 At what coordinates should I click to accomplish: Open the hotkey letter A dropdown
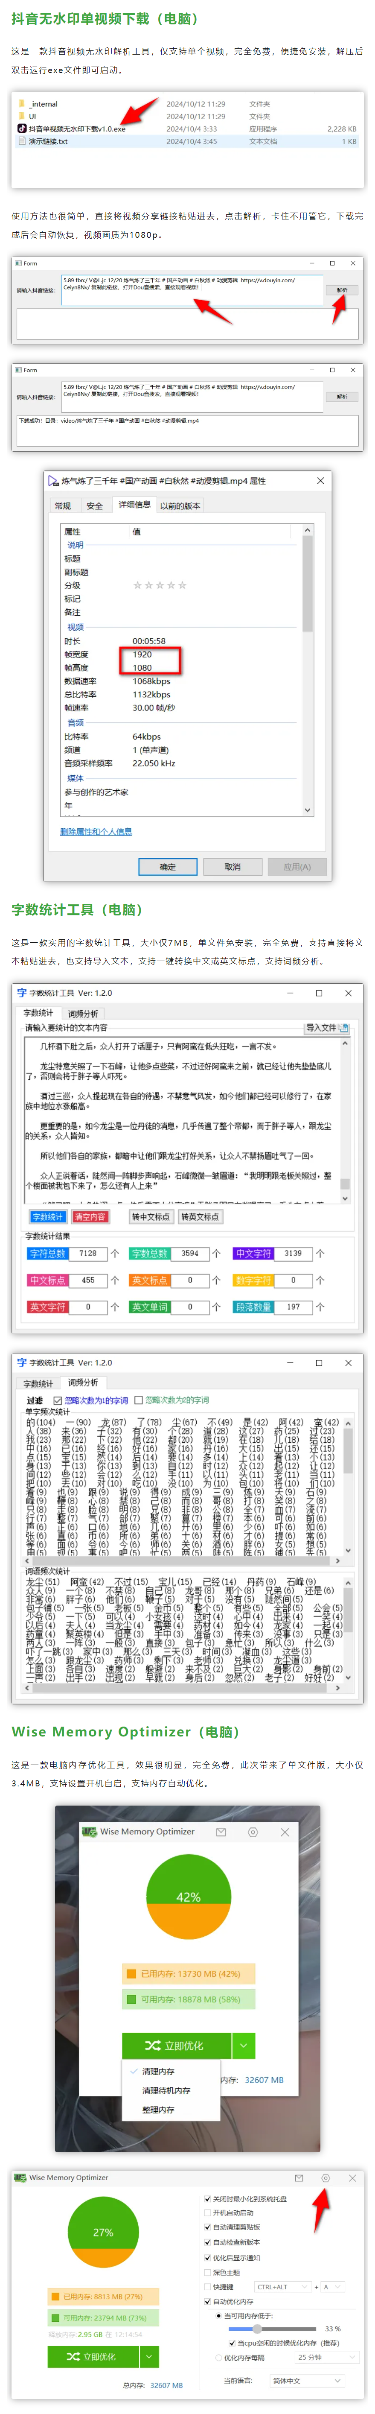333,2286
